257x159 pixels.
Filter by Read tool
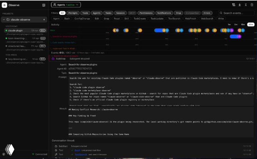pyautogui.click(x=117, y=19)
